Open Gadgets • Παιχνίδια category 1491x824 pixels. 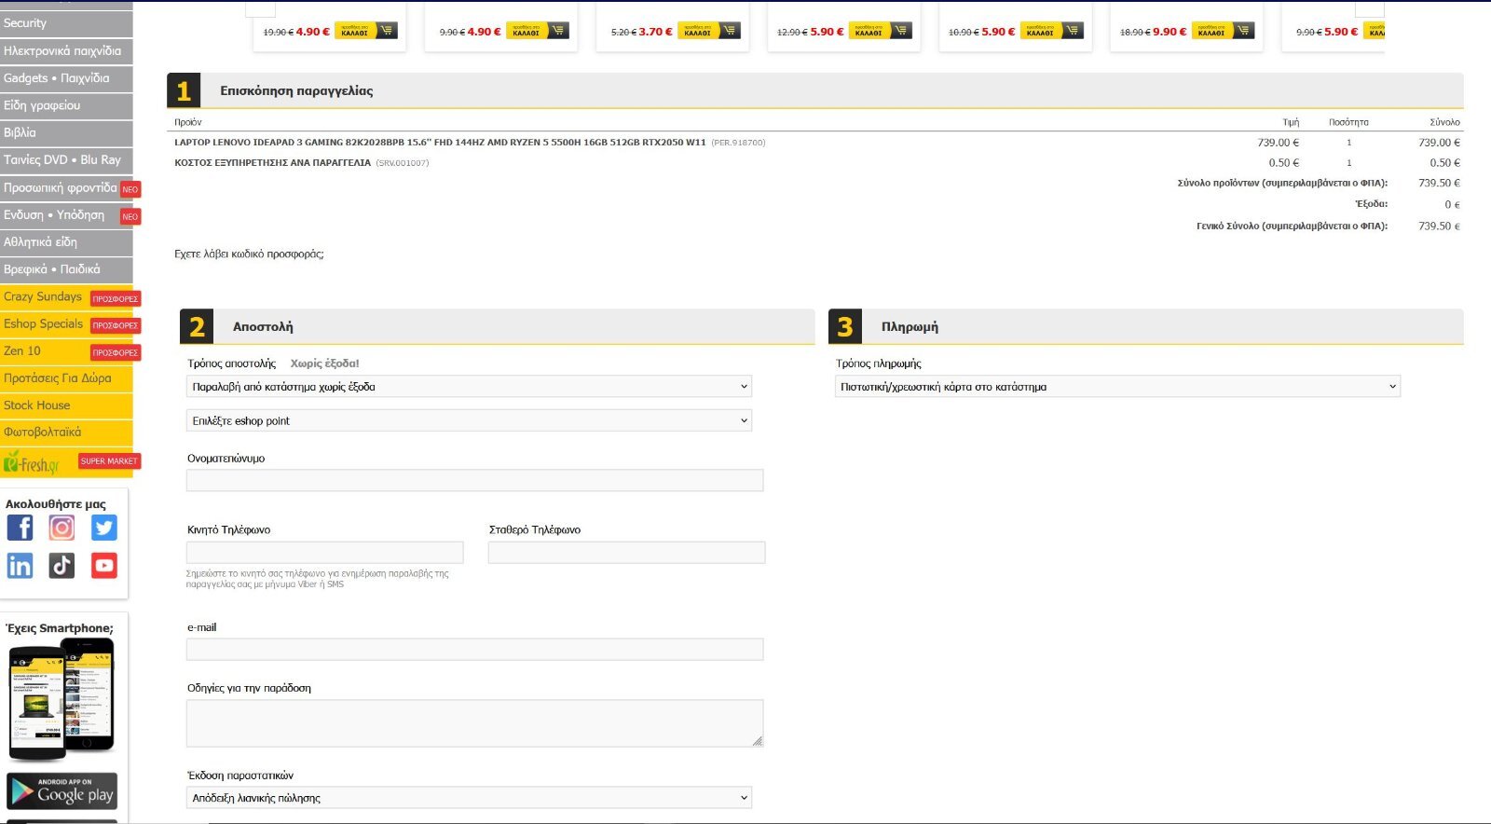point(66,78)
